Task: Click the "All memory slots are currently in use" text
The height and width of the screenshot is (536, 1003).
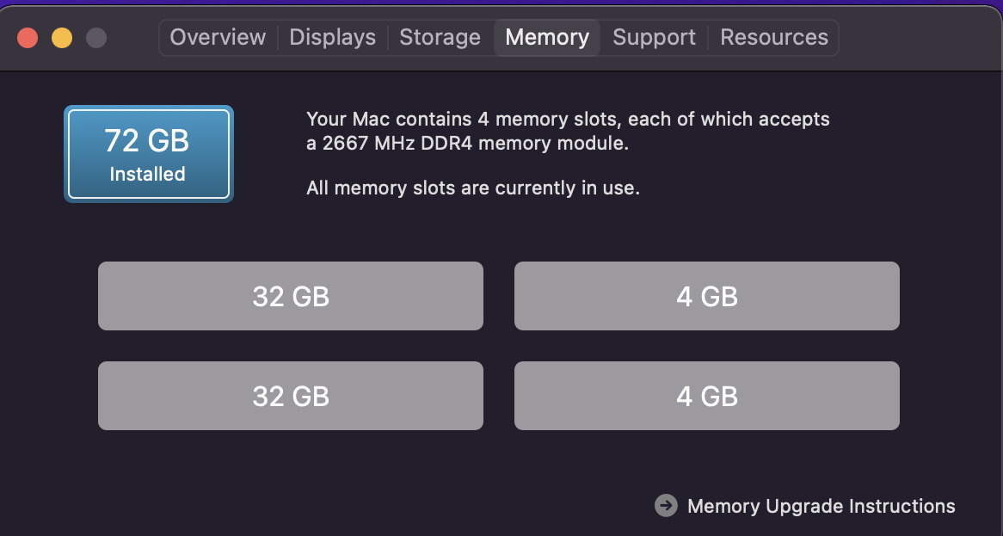Action: coord(472,188)
